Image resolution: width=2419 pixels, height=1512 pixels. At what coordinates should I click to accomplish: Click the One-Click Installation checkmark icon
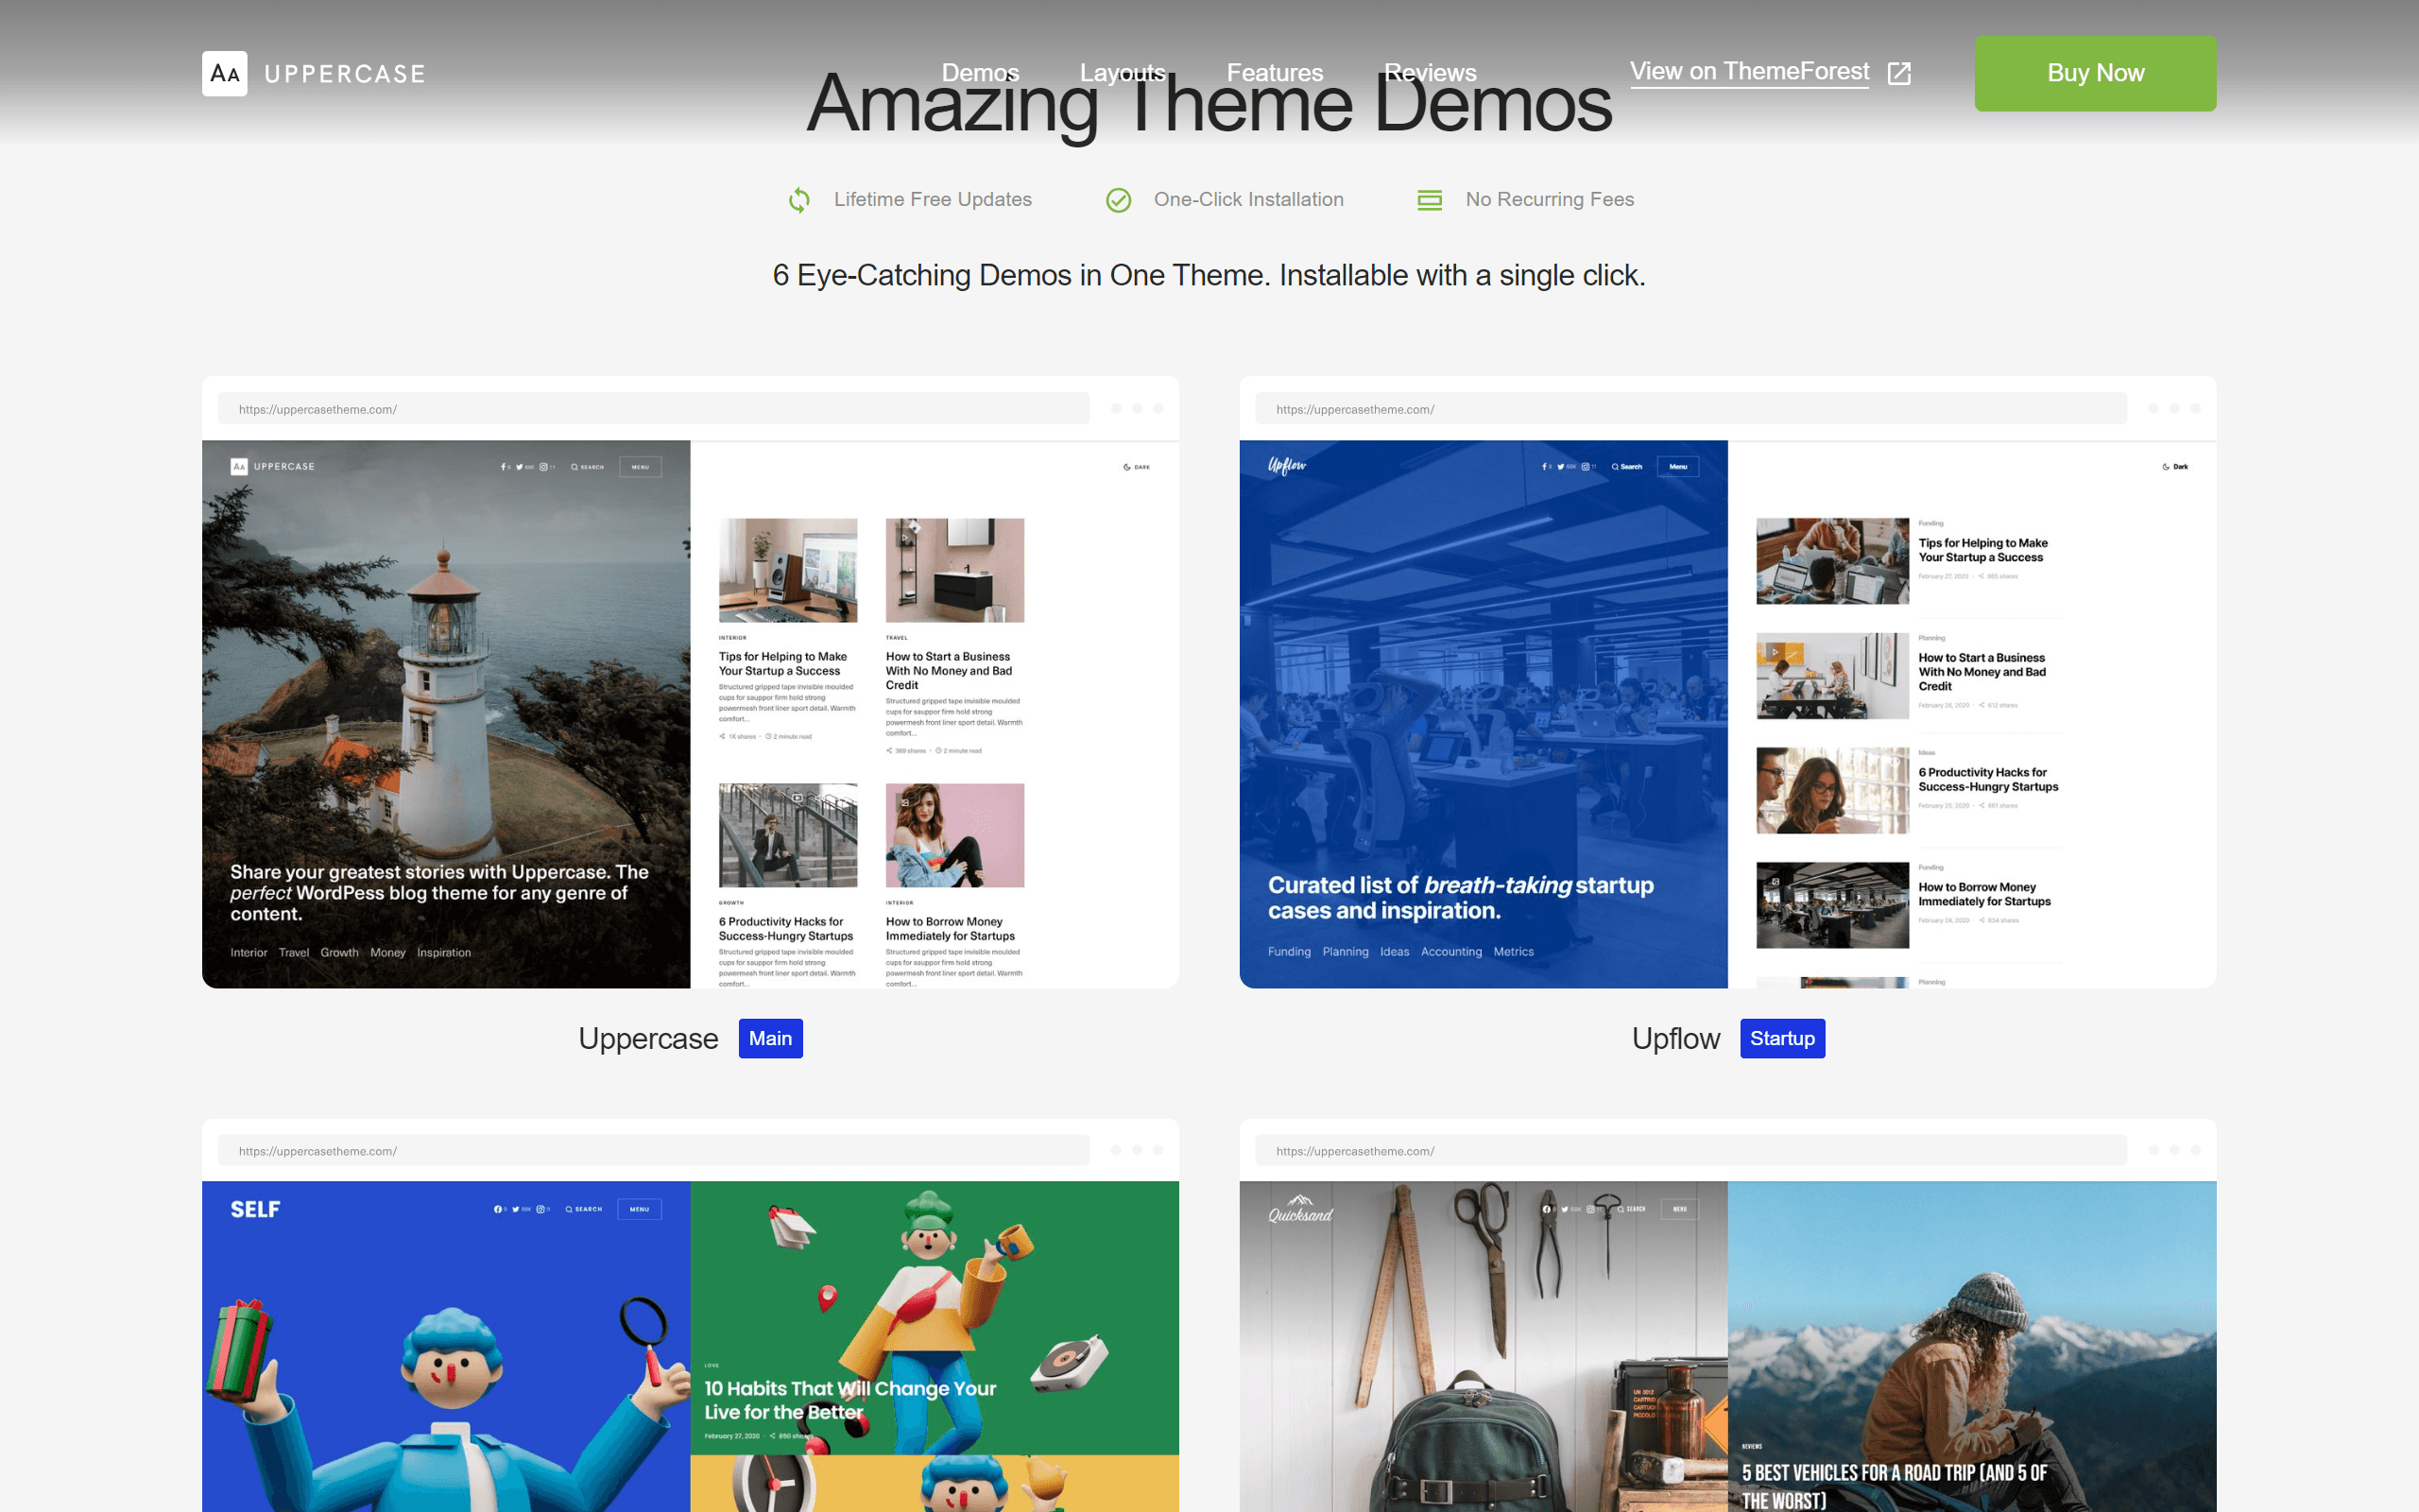pos(1120,199)
